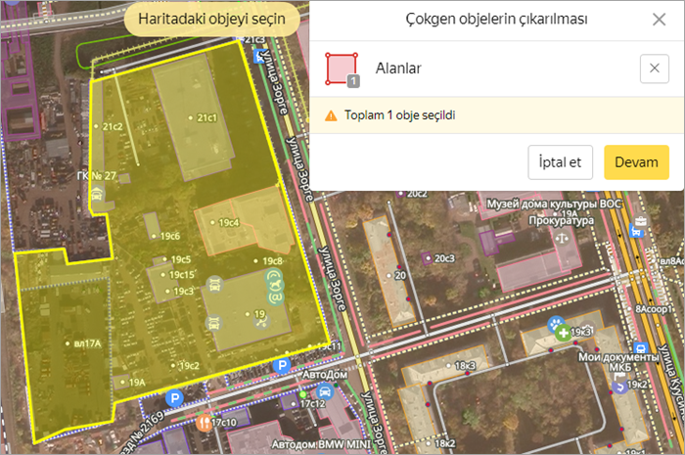Click the icon on the building 19 label
685x455 pixels.
pos(261,322)
